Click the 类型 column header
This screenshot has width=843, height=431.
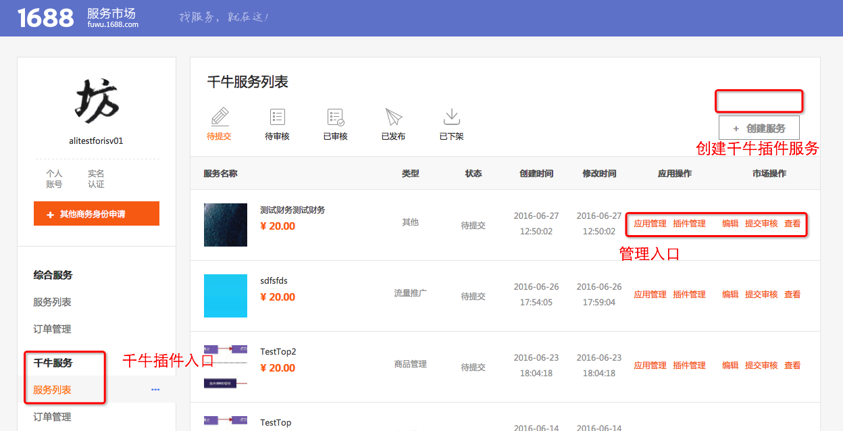pyautogui.click(x=411, y=174)
